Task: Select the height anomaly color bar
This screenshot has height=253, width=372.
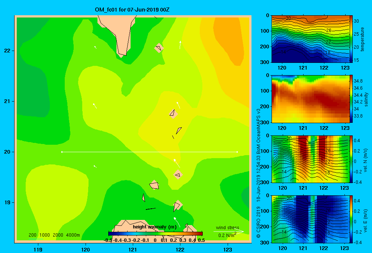Action: click(155, 234)
